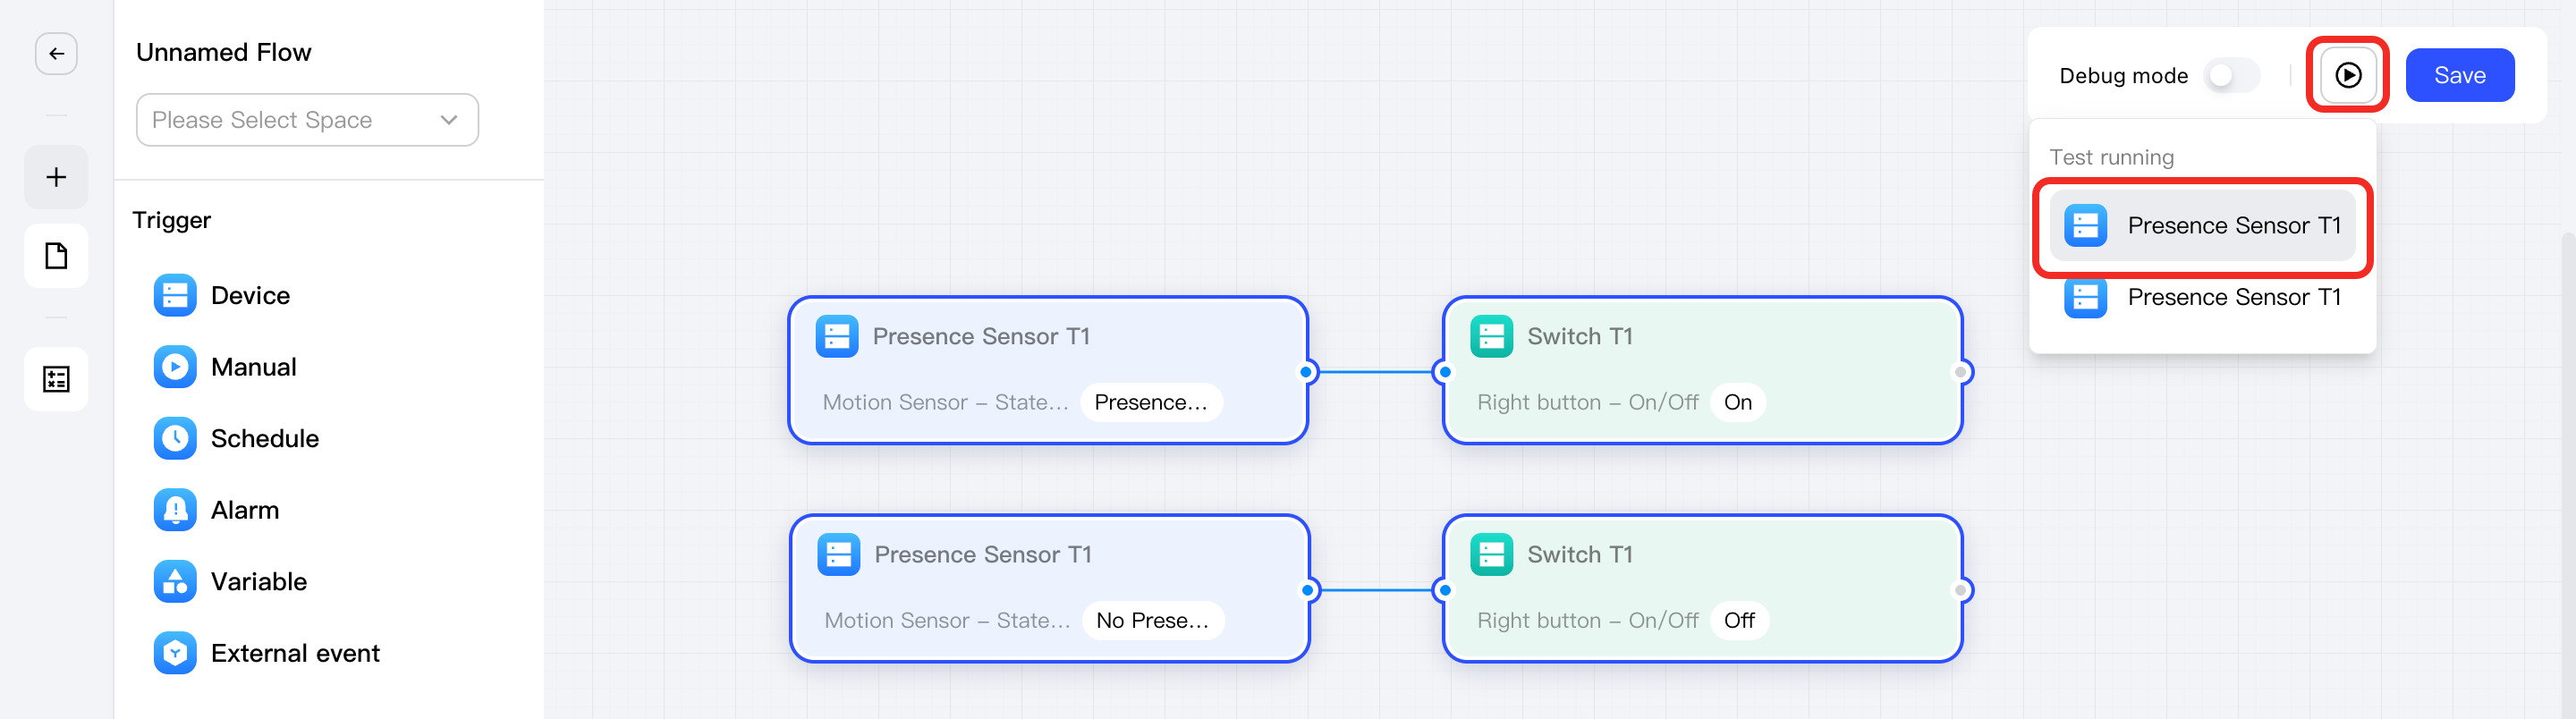The height and width of the screenshot is (719, 2576).
Task: Click the Off value pill
Action: pos(1739,620)
